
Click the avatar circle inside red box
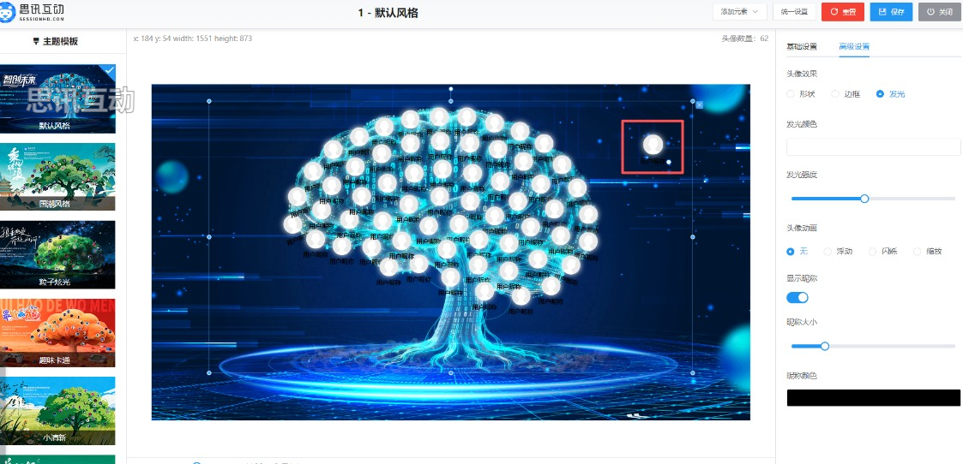(x=653, y=145)
